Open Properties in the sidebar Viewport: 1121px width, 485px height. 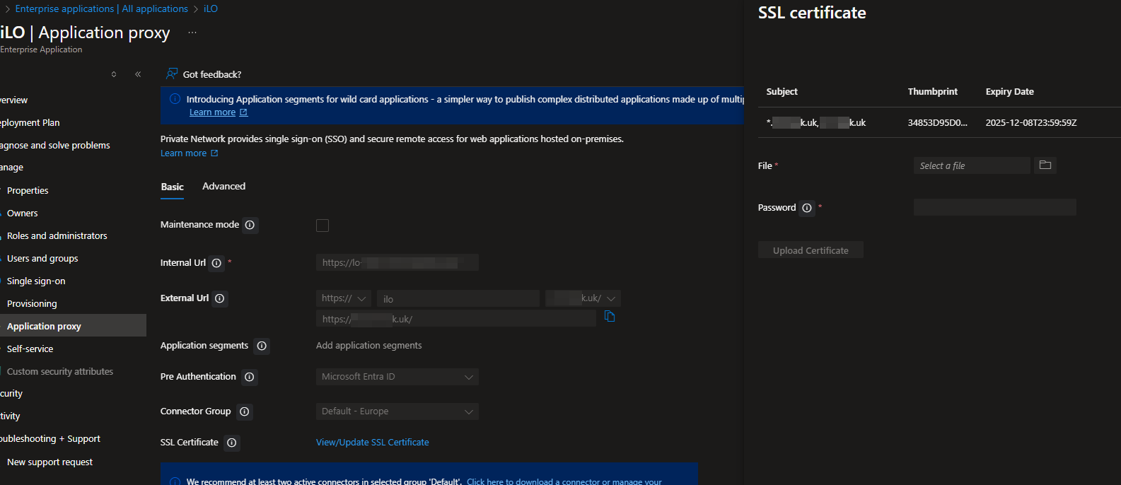click(28, 191)
